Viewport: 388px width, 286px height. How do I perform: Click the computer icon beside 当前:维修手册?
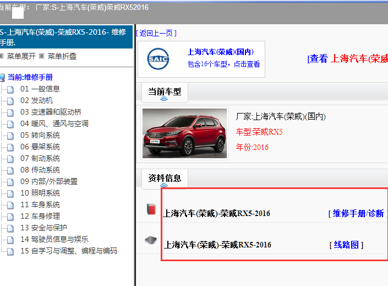[x=2, y=78]
